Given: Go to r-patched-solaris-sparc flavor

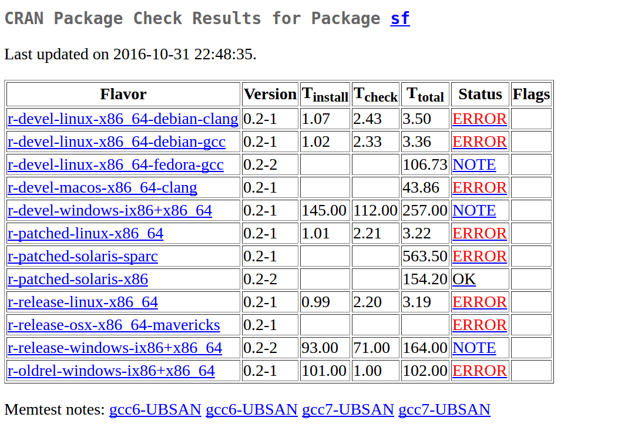Looking at the screenshot, I should pos(83,257).
